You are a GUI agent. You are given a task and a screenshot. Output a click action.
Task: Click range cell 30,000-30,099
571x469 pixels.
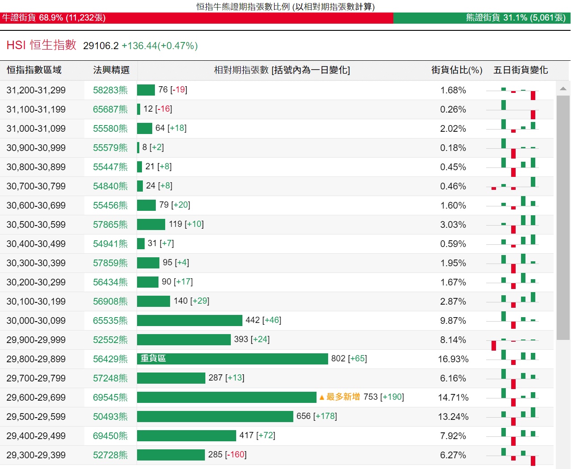[x=36, y=321]
